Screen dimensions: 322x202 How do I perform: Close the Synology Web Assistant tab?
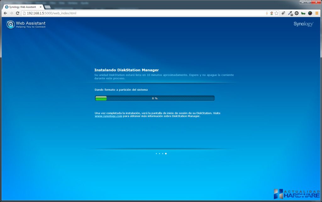(41, 7)
